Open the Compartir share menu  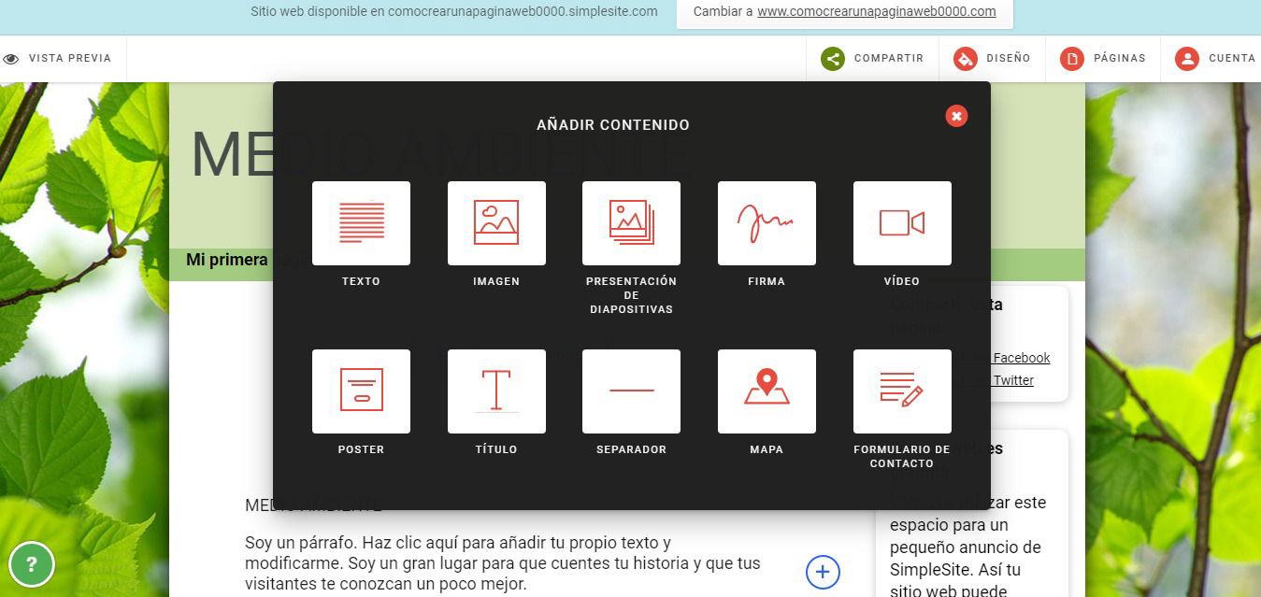[872, 58]
